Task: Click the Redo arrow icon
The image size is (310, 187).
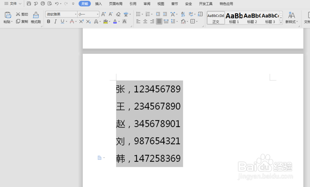Action: [x=66, y=3]
